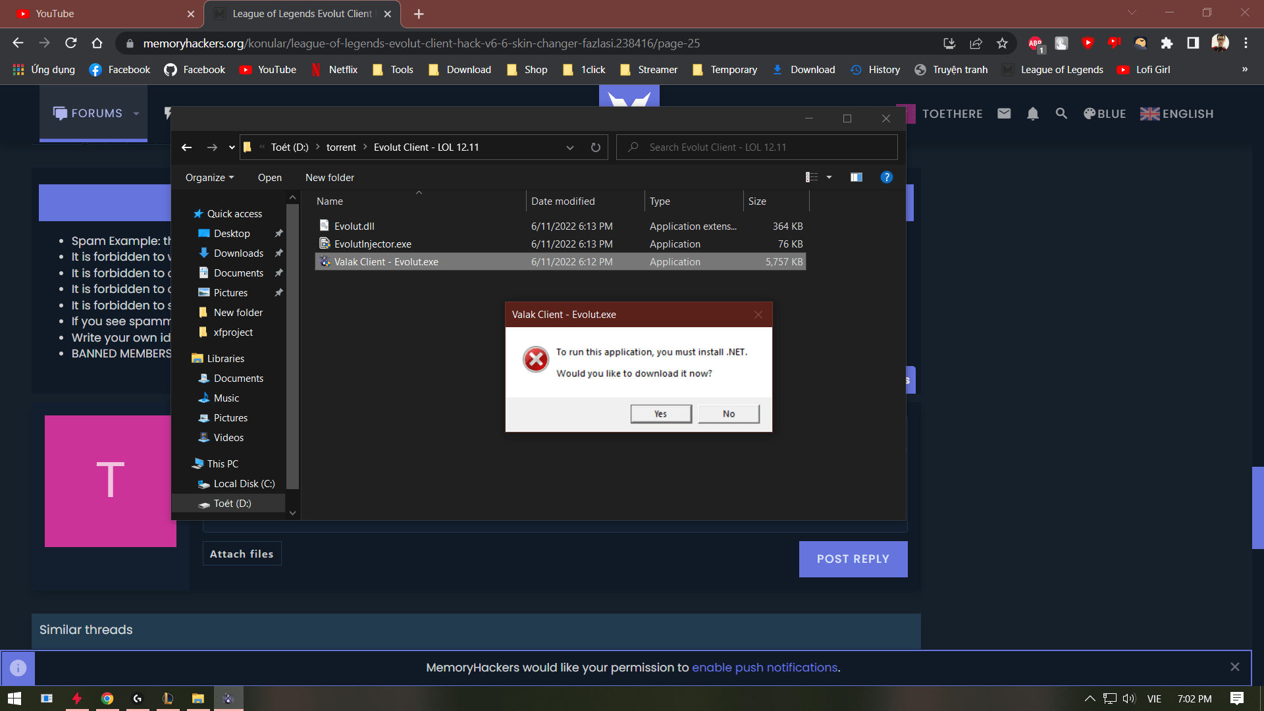
Task: Click torrent in the address breadcrumb
Action: 341,147
